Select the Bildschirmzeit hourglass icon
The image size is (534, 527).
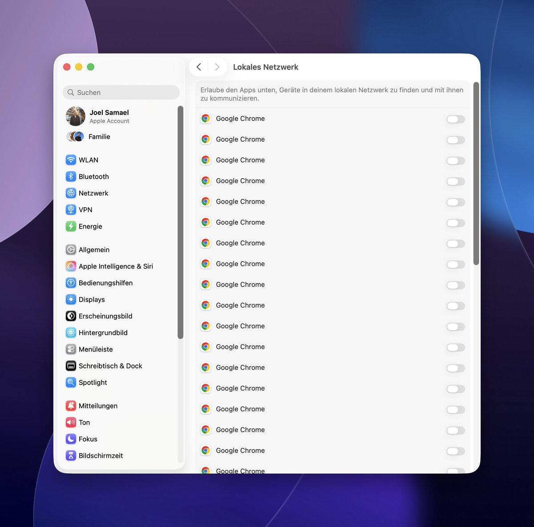pos(71,455)
